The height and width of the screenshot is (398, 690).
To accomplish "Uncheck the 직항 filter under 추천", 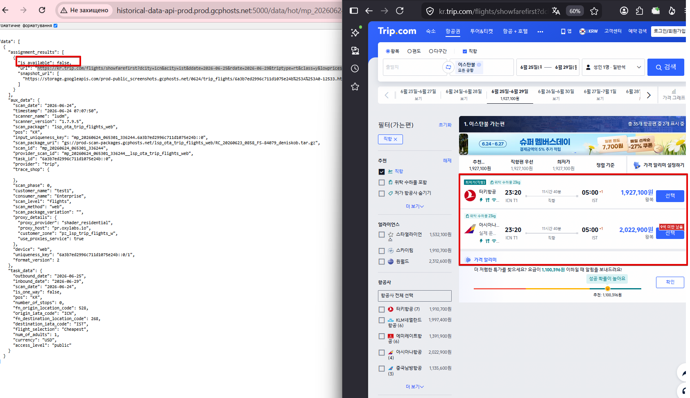I will 382,172.
